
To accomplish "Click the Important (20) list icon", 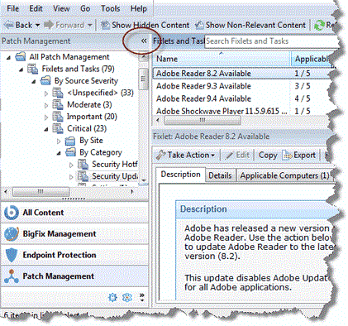I will 58,117.
